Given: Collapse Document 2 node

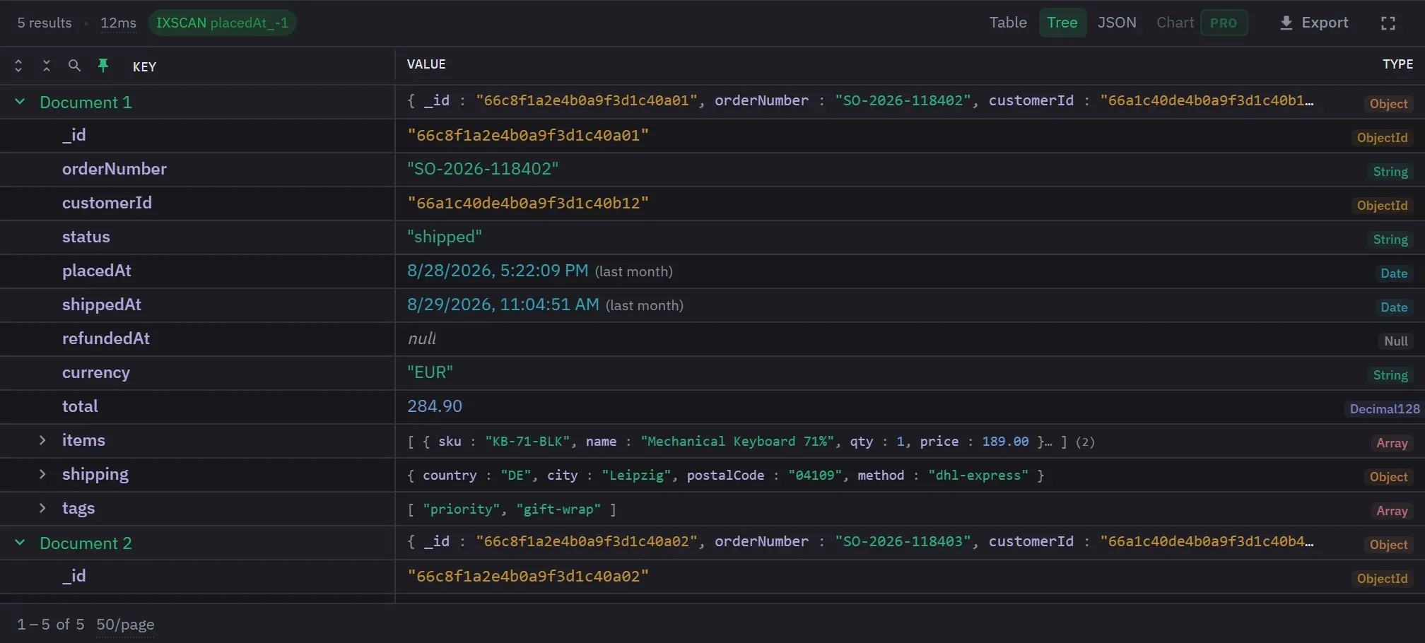Looking at the screenshot, I should click(x=20, y=543).
